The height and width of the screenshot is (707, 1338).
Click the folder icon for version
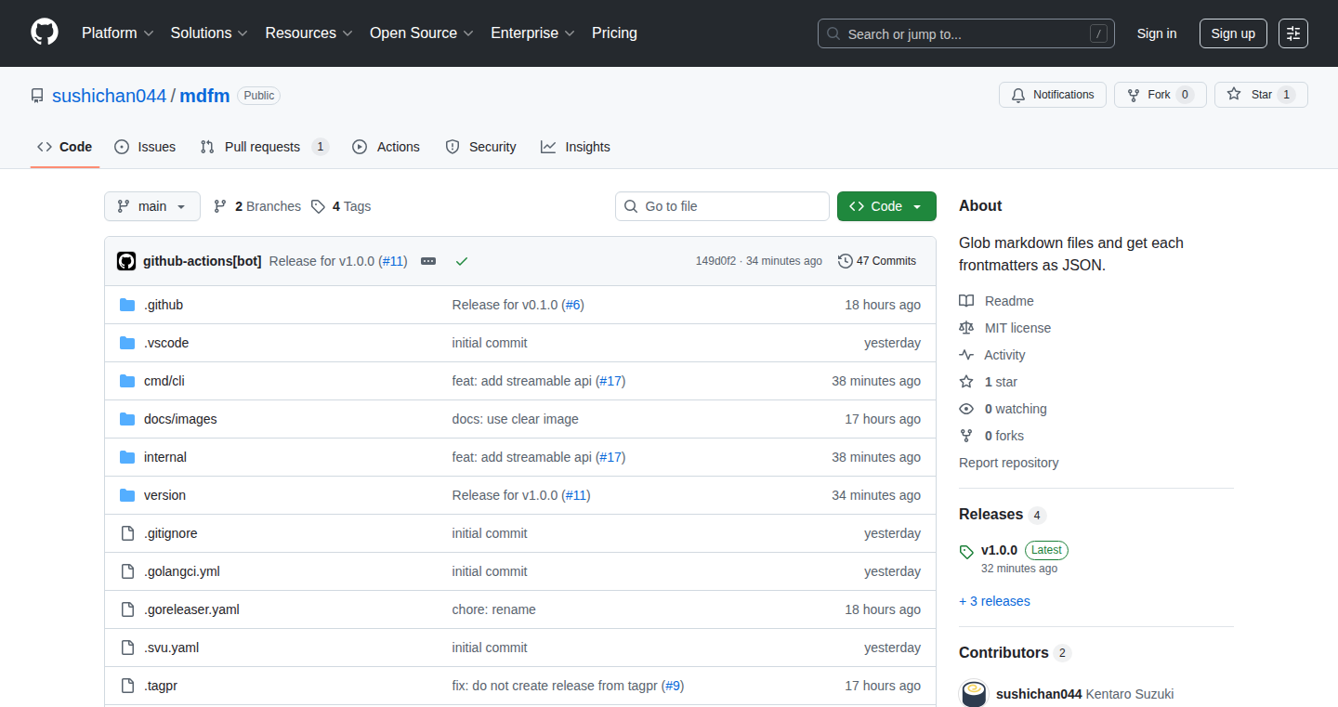127,495
